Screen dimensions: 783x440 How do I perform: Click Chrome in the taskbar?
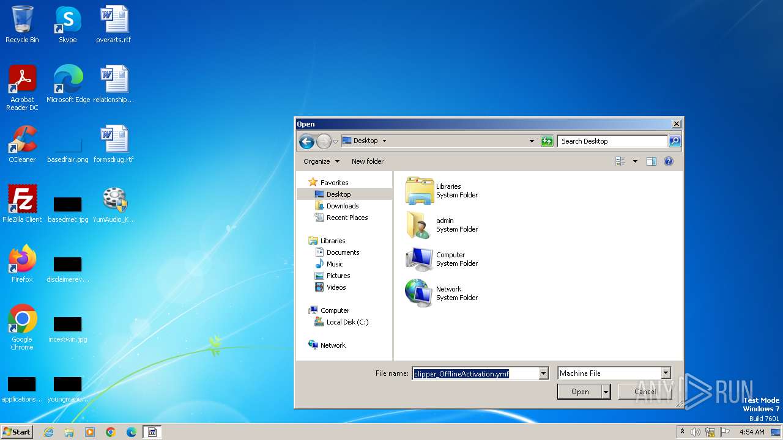(x=111, y=432)
